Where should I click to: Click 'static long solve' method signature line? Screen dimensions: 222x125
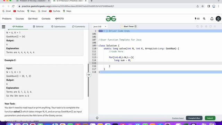click(x=141, y=49)
